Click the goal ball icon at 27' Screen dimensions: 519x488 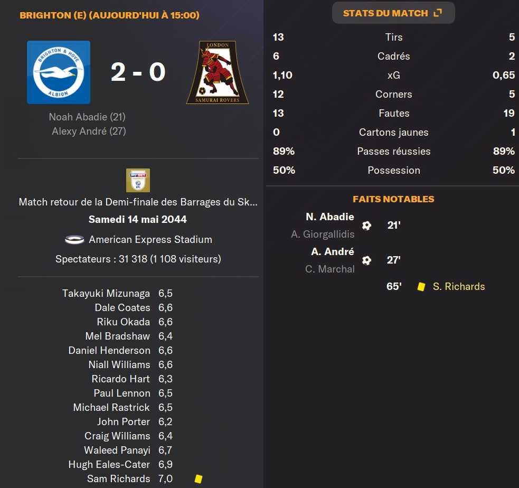(366, 260)
